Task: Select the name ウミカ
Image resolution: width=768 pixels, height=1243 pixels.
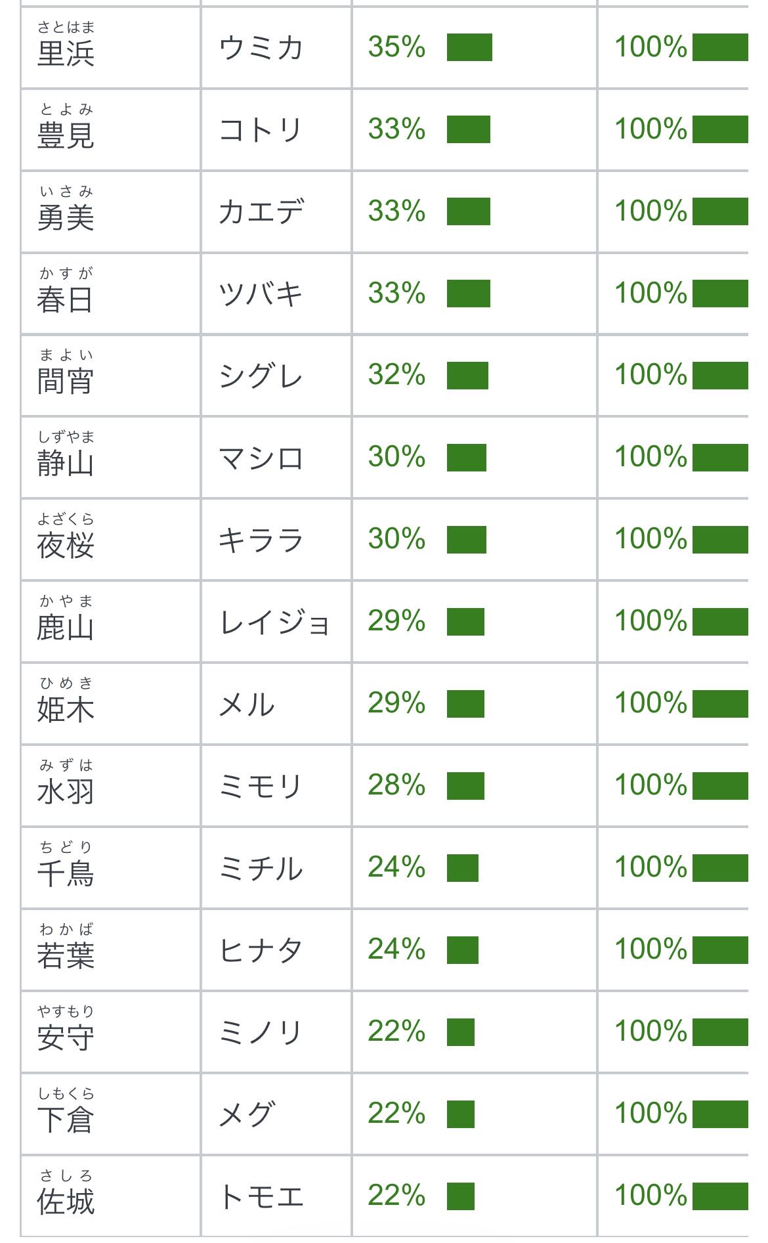Action: (261, 47)
